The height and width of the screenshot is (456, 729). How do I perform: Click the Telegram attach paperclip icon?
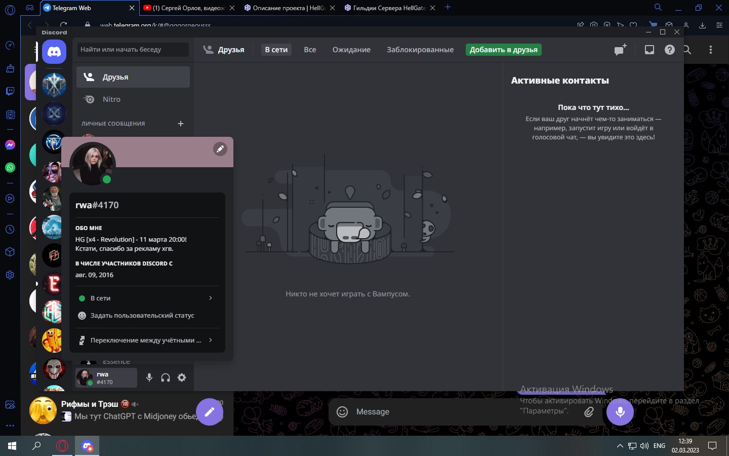[589, 412]
